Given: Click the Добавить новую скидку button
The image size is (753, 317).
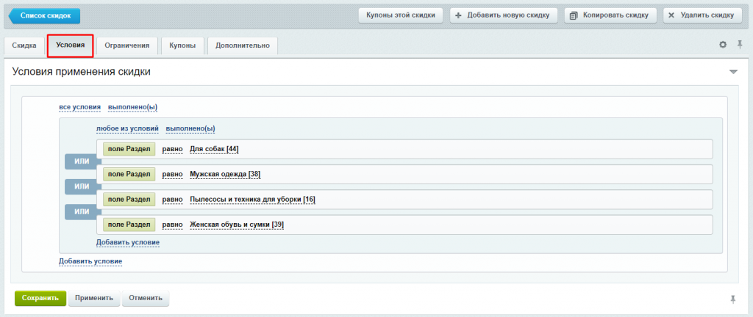Looking at the screenshot, I should tap(503, 15).
